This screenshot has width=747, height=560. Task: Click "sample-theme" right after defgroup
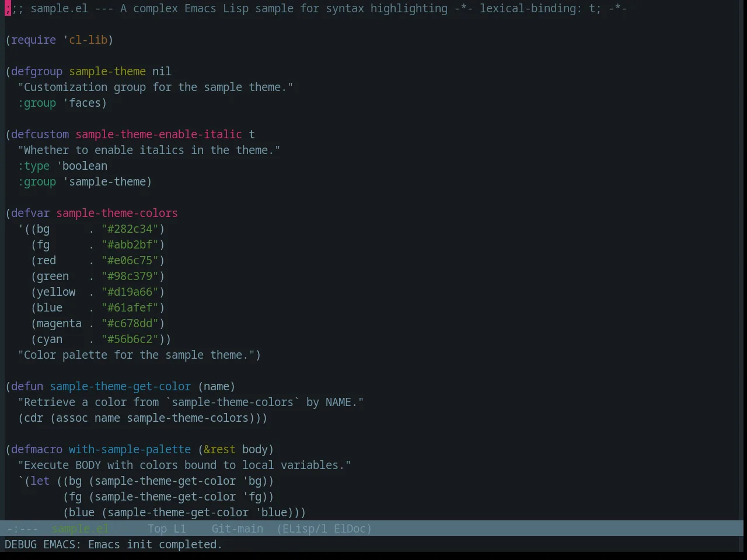[107, 71]
